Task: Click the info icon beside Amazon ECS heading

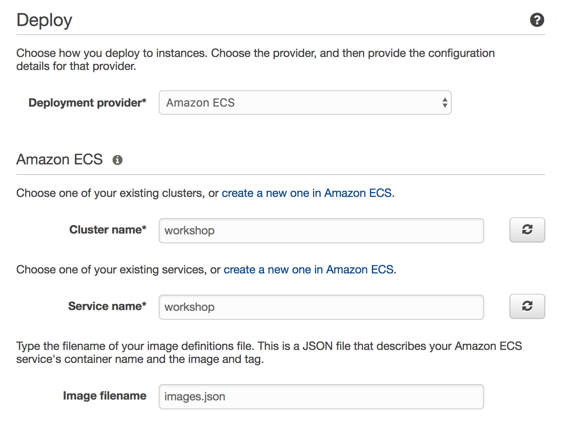Action: click(118, 160)
